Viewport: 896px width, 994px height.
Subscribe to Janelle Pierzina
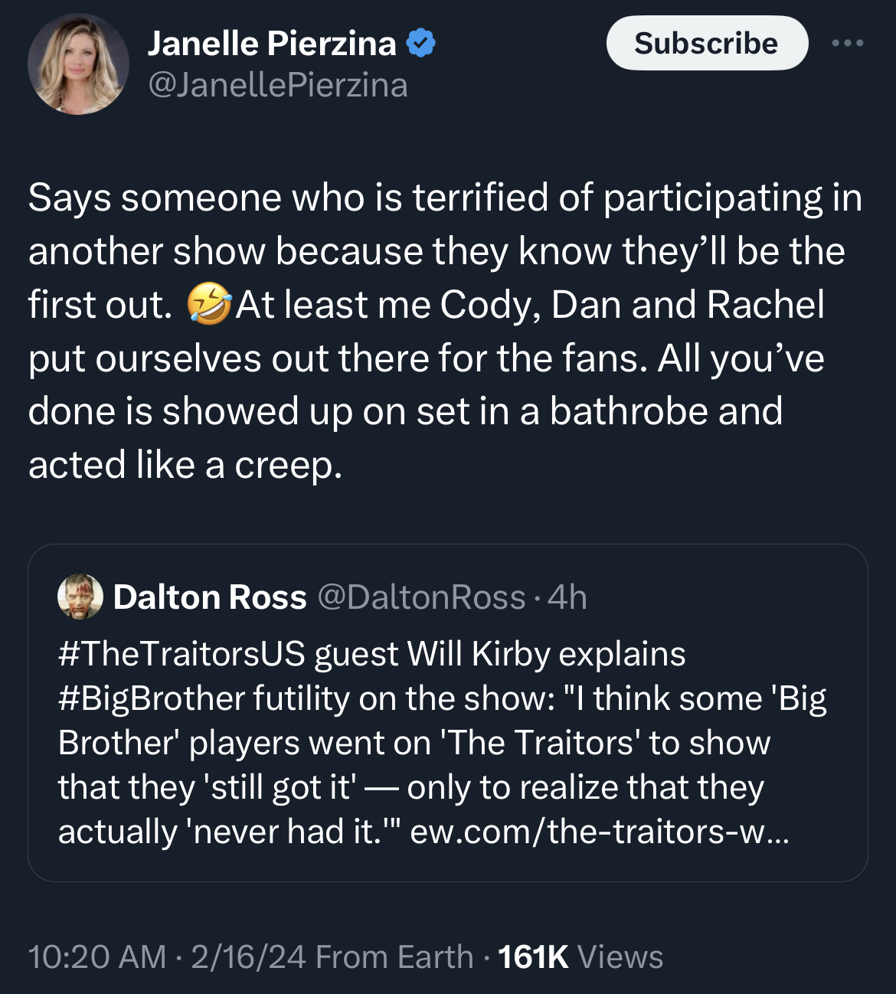[x=707, y=43]
